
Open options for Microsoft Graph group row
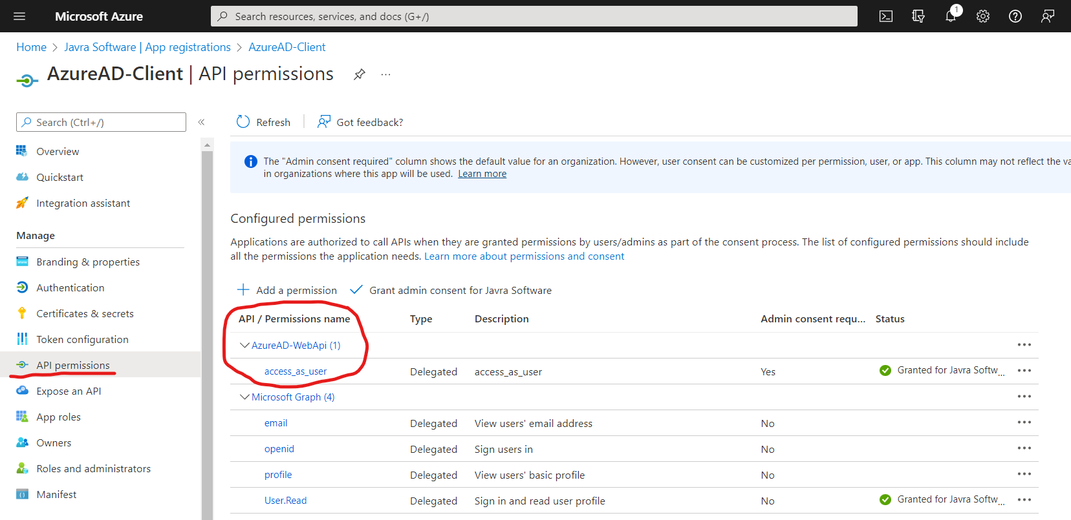click(1024, 397)
